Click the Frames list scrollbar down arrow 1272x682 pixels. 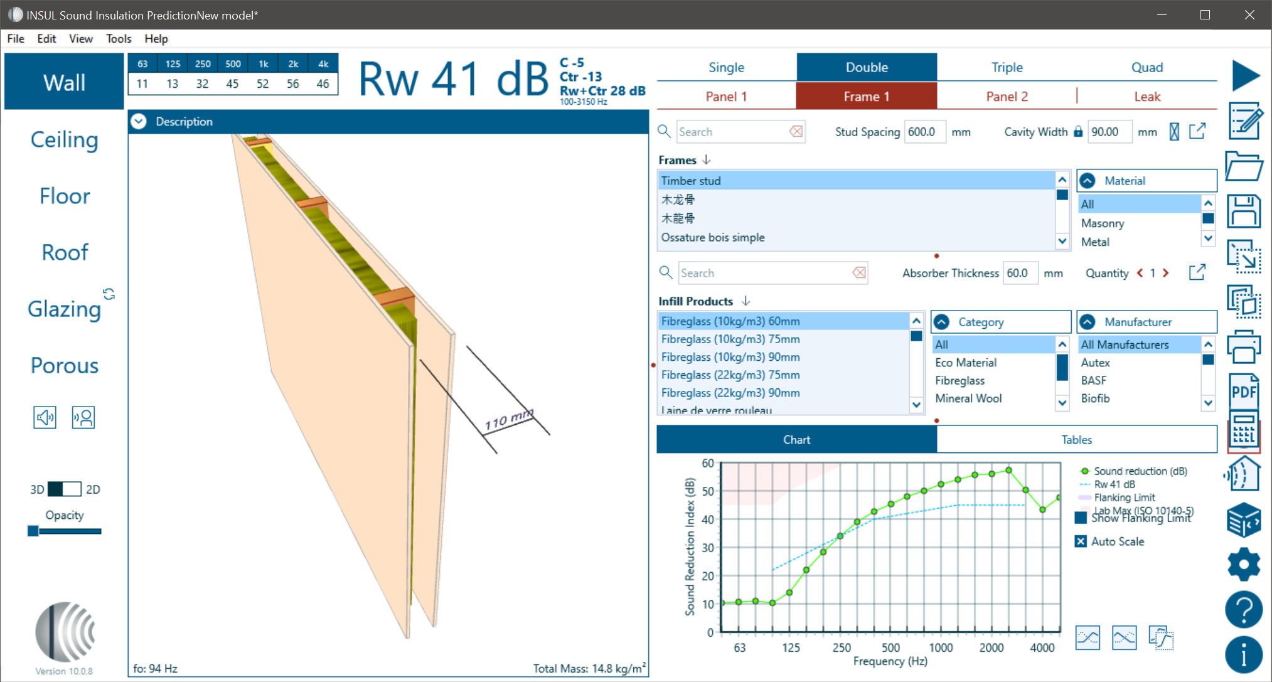point(1062,240)
